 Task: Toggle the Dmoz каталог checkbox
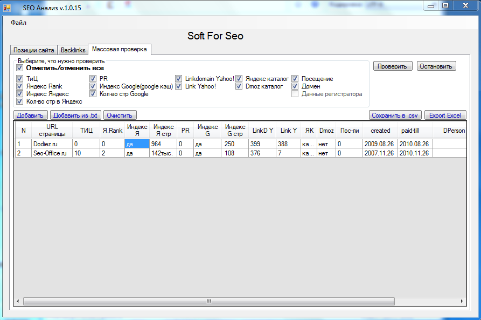239,86
